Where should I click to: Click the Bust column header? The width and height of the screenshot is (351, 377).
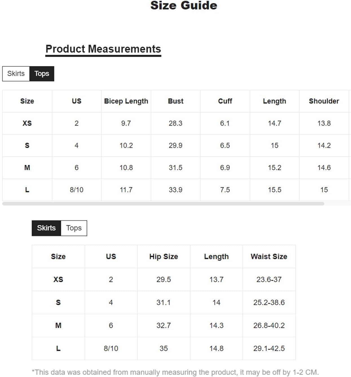(176, 101)
